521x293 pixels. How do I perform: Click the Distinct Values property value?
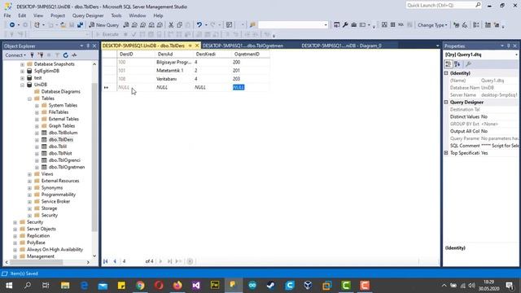pyautogui.click(x=499, y=117)
